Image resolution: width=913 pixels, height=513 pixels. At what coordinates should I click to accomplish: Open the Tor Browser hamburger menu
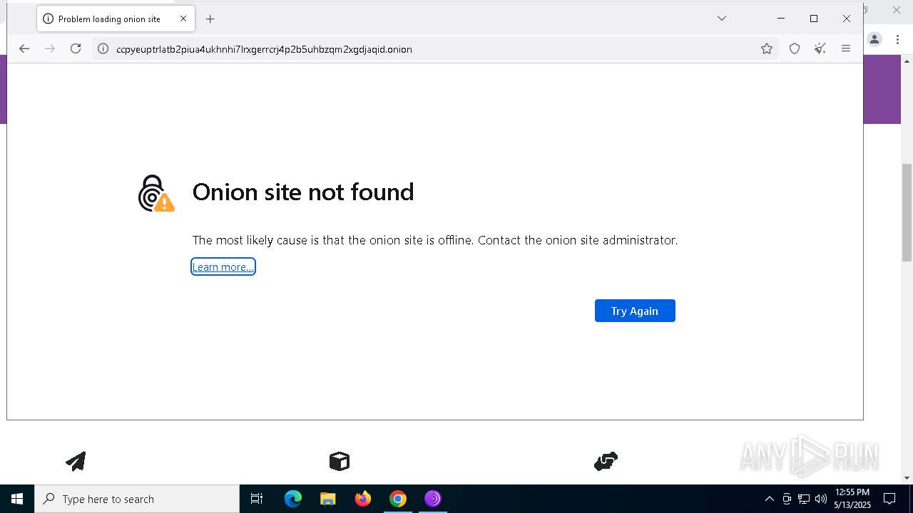click(846, 48)
